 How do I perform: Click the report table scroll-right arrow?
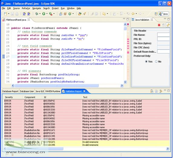point(168,149)
